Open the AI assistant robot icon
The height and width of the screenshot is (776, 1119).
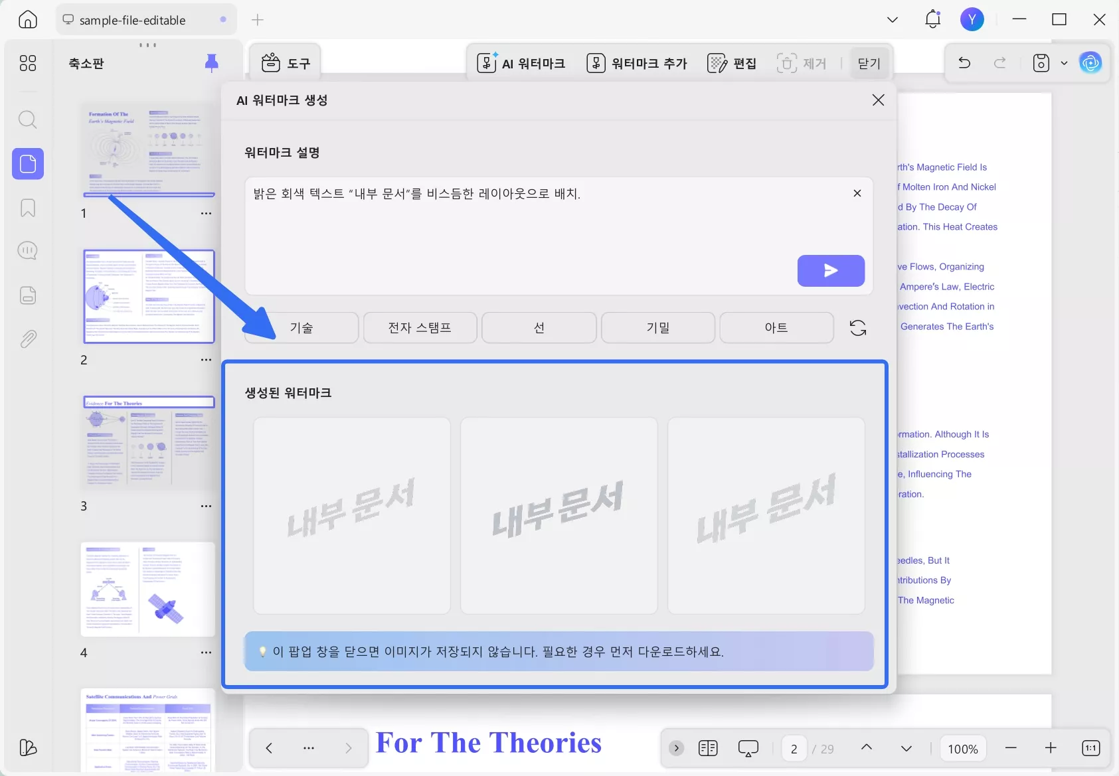[x=1091, y=63]
